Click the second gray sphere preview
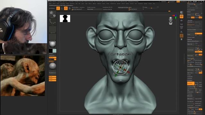The width and height of the screenshot is (205, 115). tap(53, 66)
